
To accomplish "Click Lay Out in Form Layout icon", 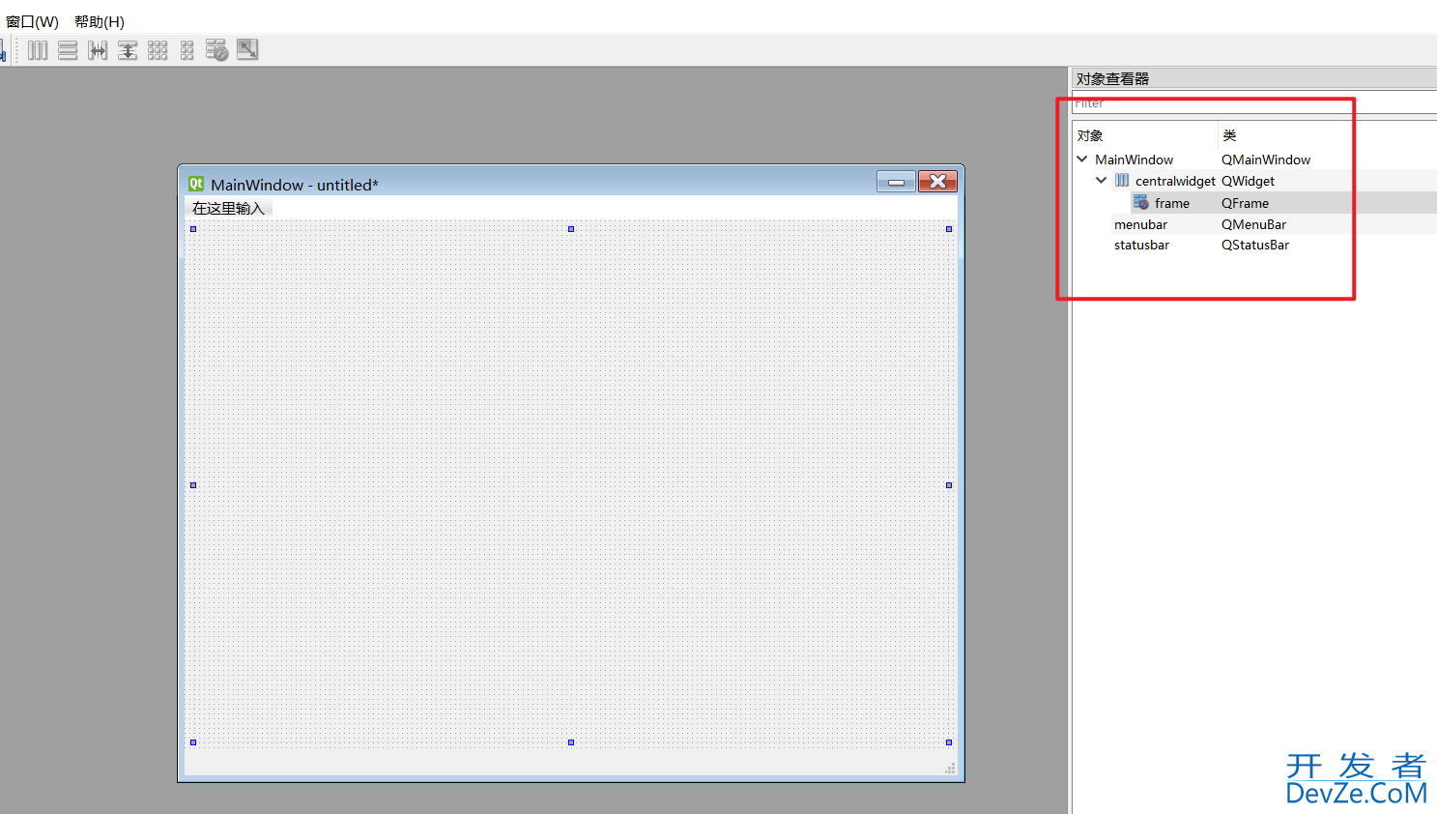I will click(187, 50).
